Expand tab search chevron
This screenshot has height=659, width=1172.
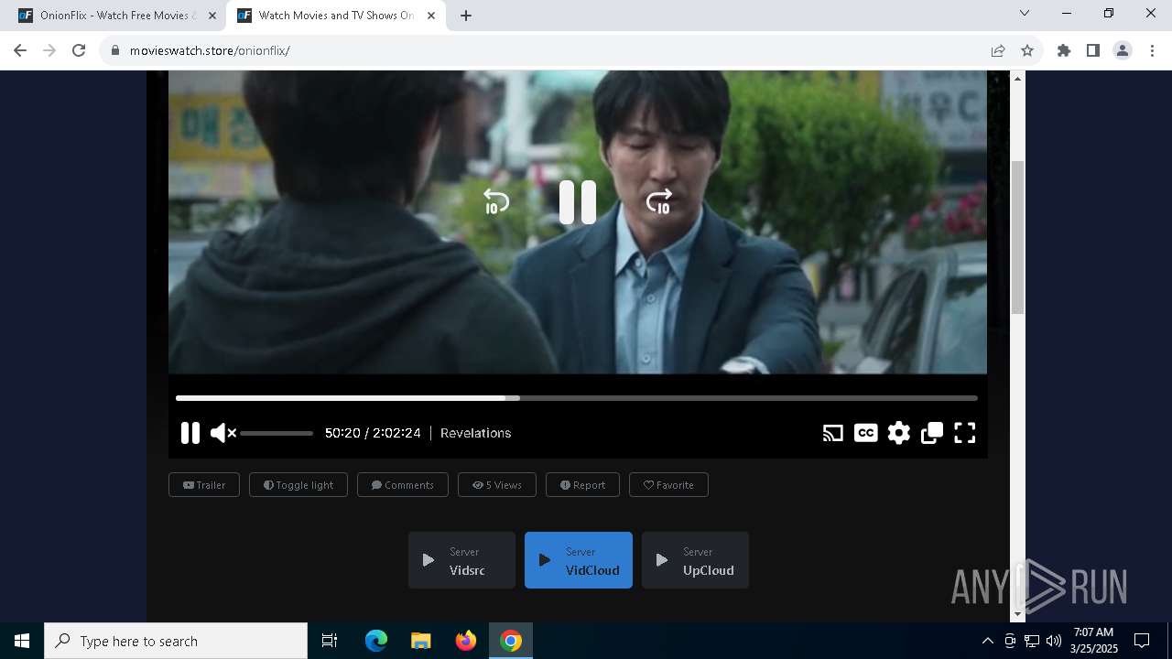1025,13
